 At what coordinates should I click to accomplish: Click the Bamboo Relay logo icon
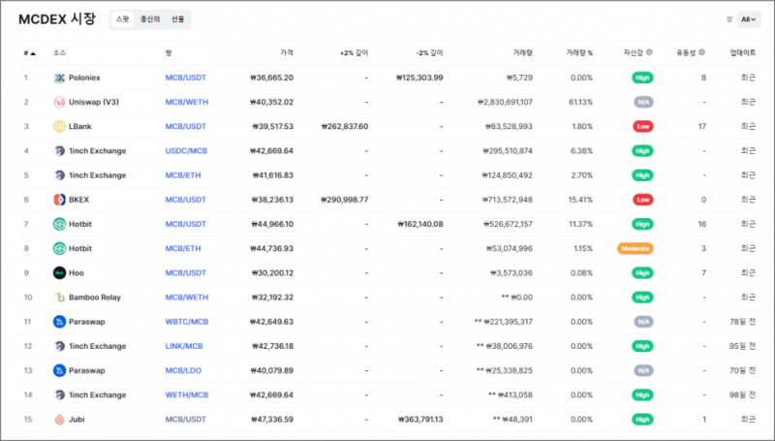pyautogui.click(x=59, y=298)
